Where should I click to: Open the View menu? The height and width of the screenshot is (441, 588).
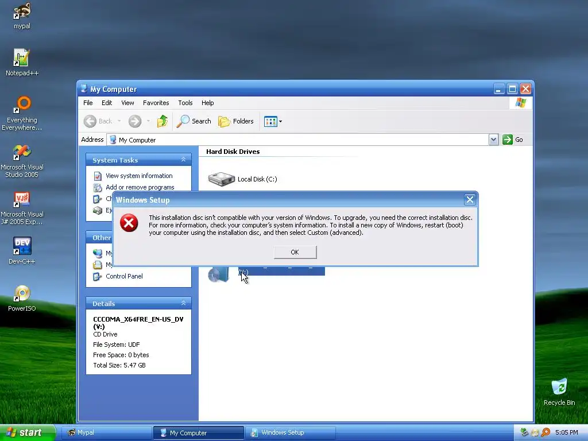[127, 103]
